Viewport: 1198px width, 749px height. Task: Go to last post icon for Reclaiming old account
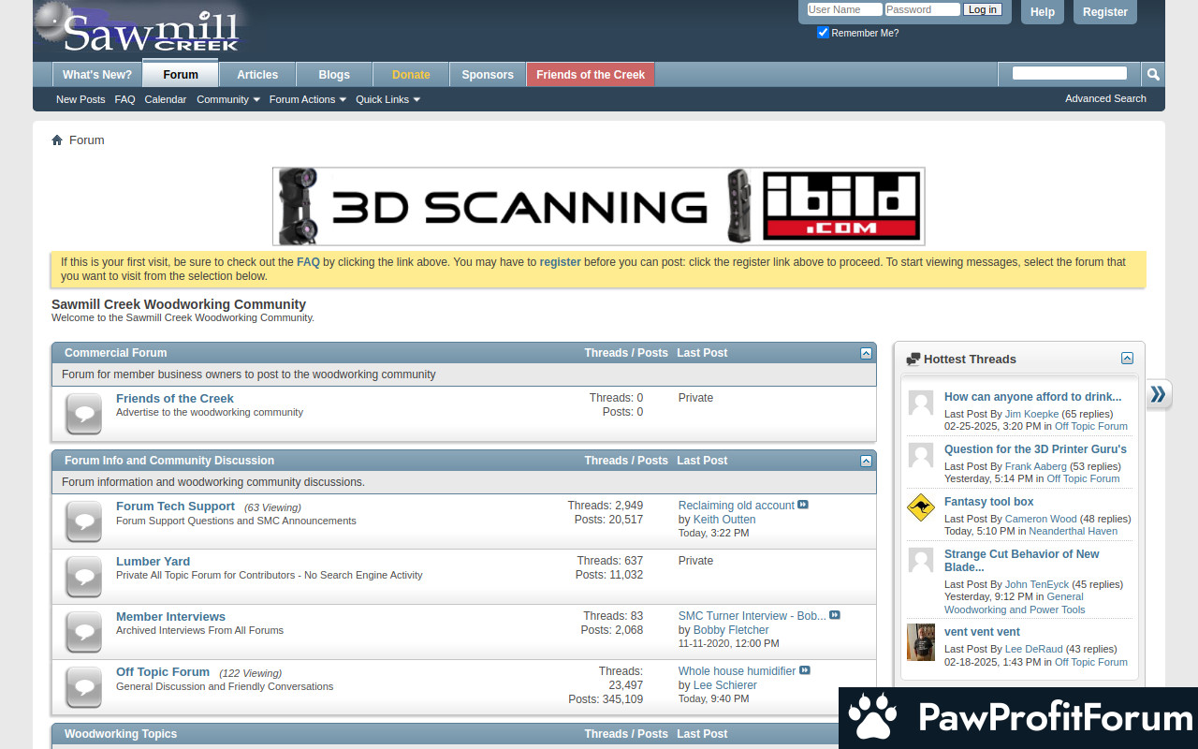tap(803, 505)
